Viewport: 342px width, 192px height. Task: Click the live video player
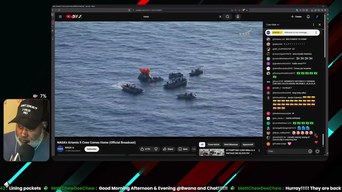pyautogui.click(x=159, y=79)
